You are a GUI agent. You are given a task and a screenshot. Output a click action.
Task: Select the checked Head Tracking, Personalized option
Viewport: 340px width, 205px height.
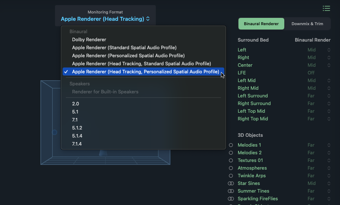[145, 72]
